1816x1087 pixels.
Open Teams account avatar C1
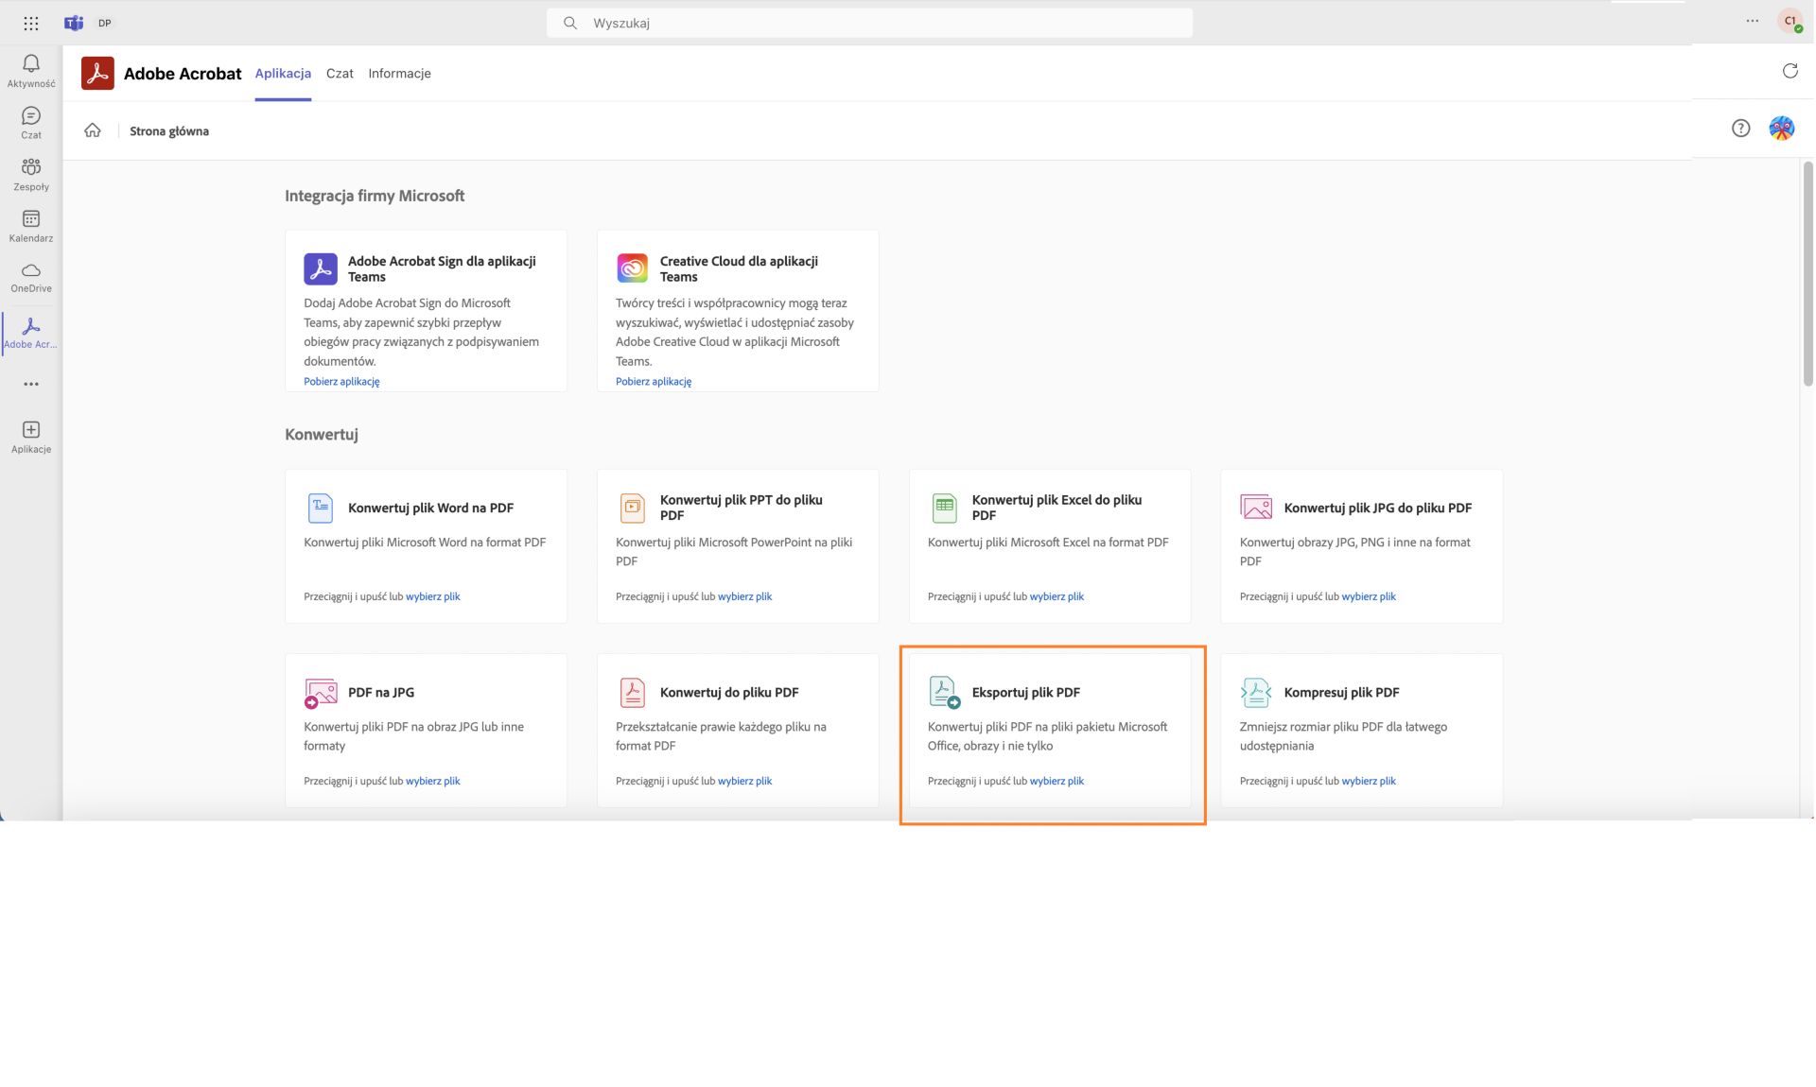point(1790,21)
